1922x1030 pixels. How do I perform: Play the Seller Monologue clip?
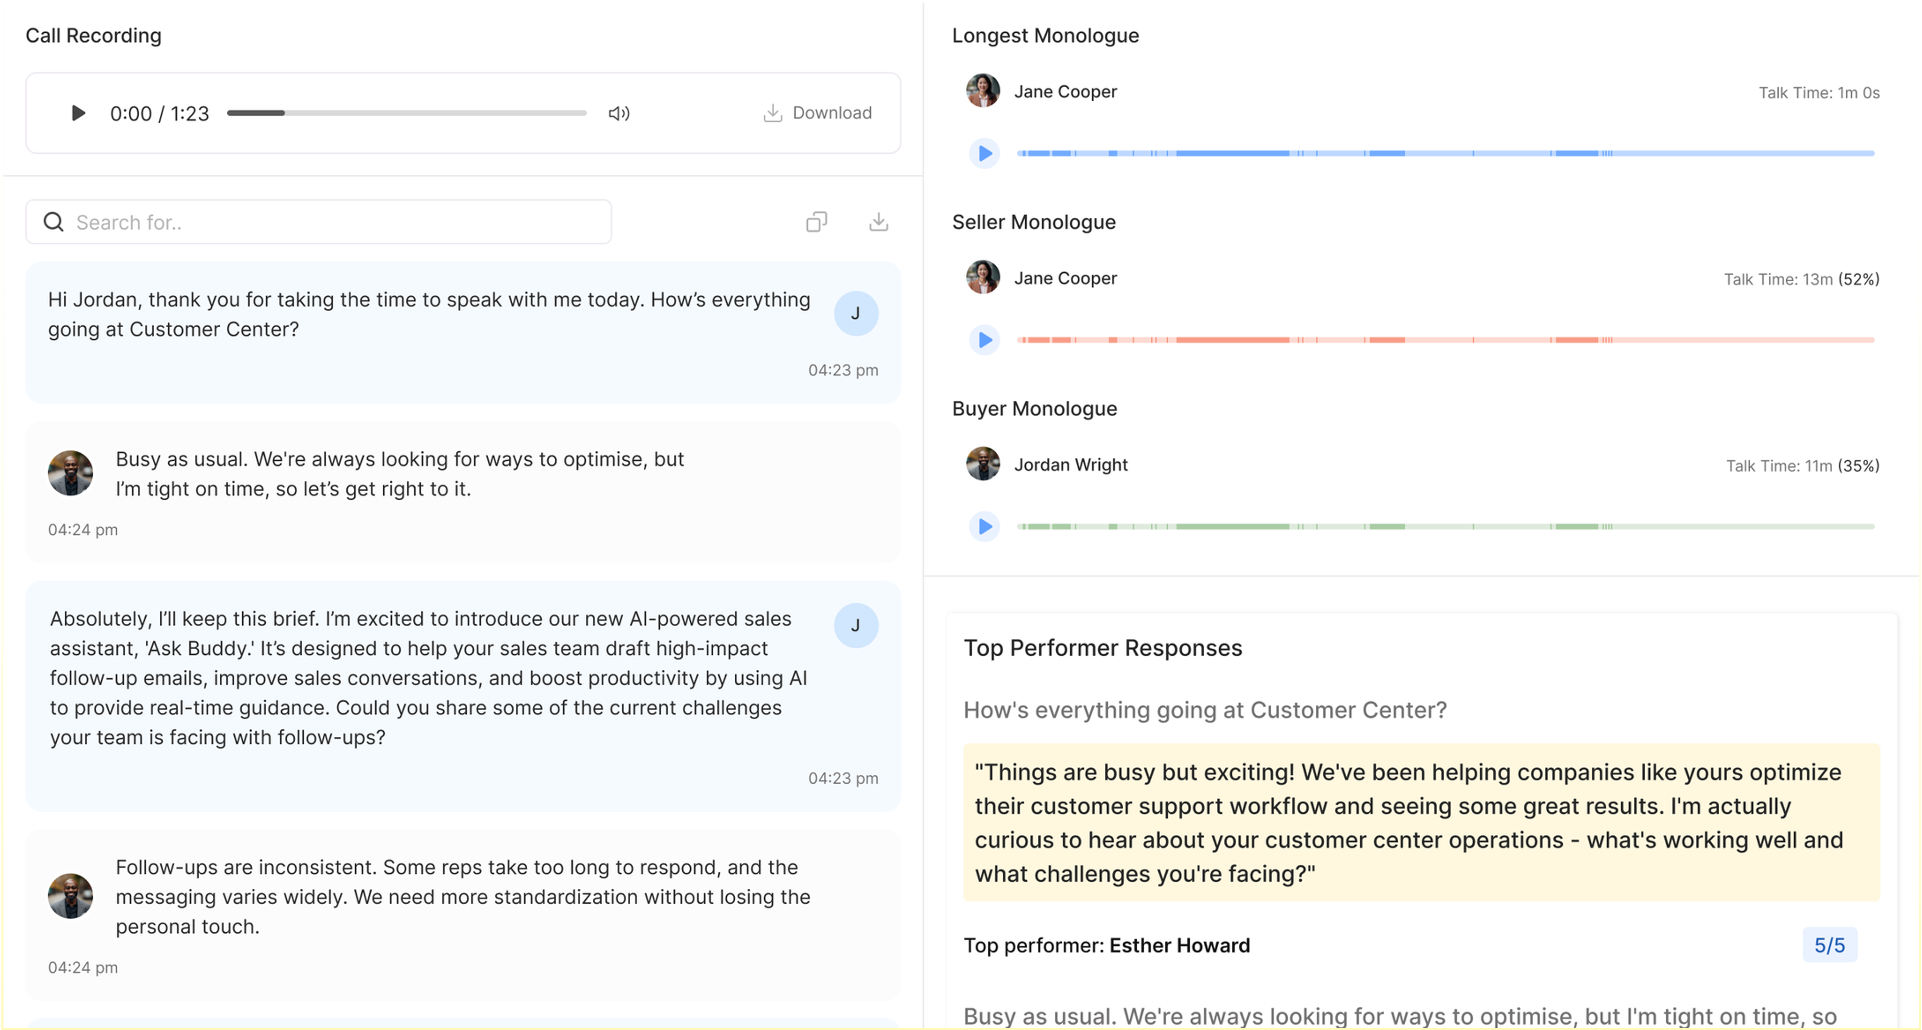click(985, 340)
